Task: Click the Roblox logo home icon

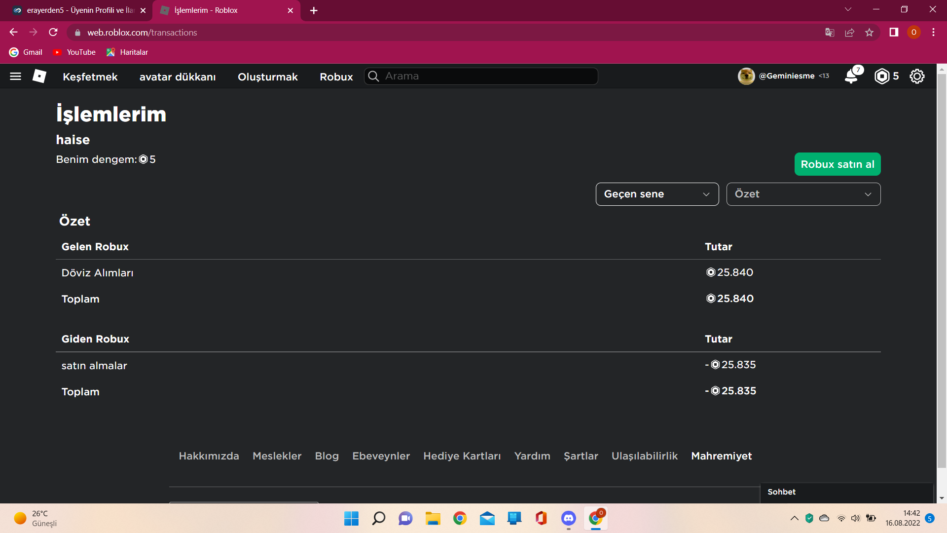Action: (x=39, y=76)
